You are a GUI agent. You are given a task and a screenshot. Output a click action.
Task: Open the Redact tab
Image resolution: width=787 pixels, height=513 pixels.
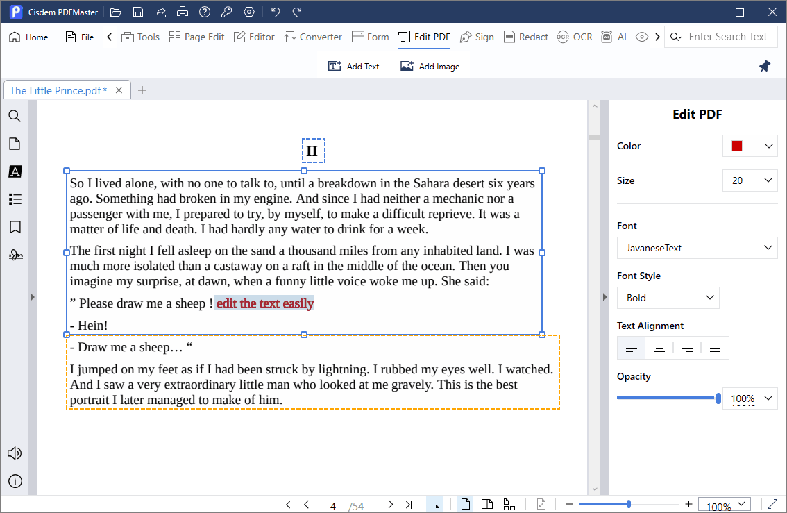click(x=526, y=37)
